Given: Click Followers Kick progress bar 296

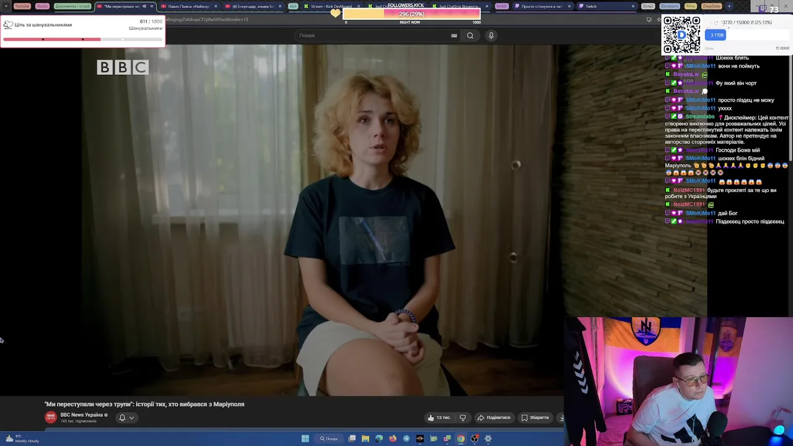Looking at the screenshot, I should (411, 14).
